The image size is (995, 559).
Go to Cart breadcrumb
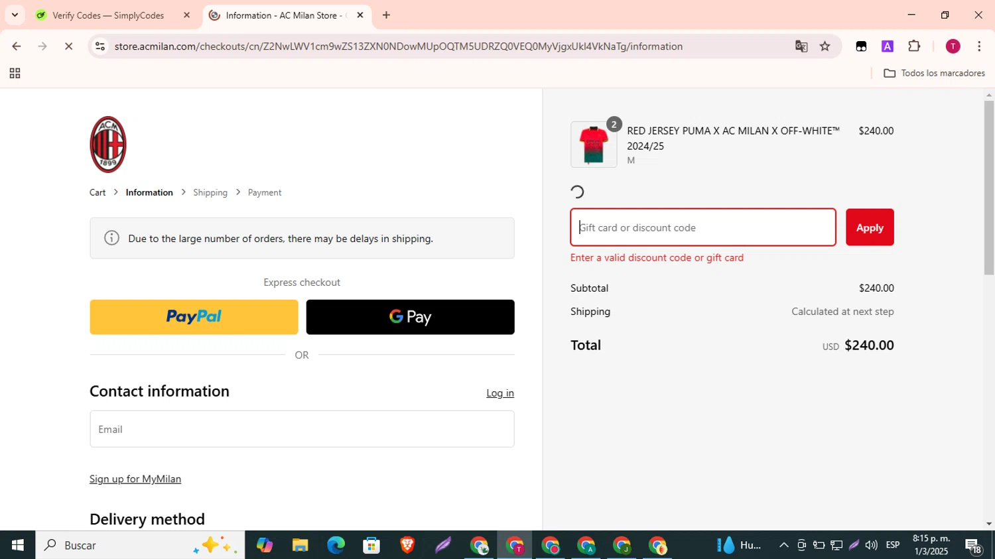point(98,192)
